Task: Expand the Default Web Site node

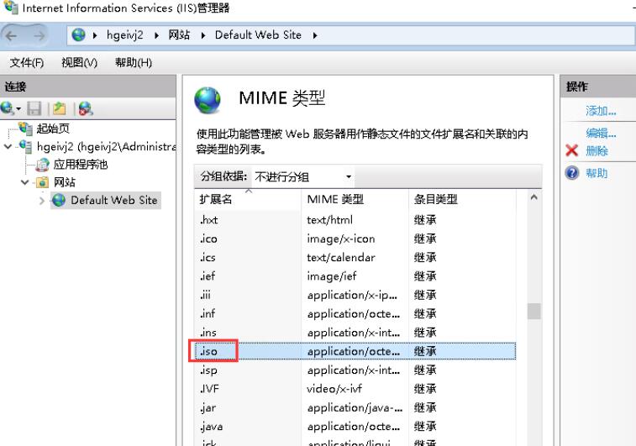Action: 42,200
